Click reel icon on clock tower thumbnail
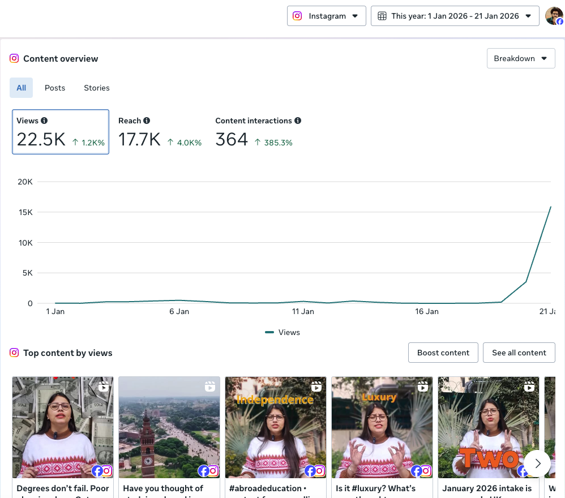 click(x=210, y=387)
